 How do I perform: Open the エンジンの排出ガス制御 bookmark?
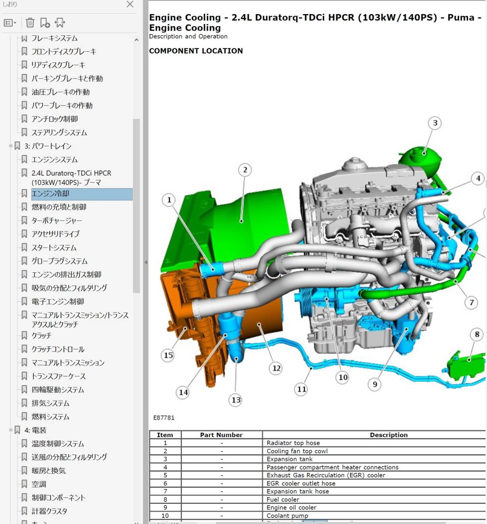(x=66, y=275)
